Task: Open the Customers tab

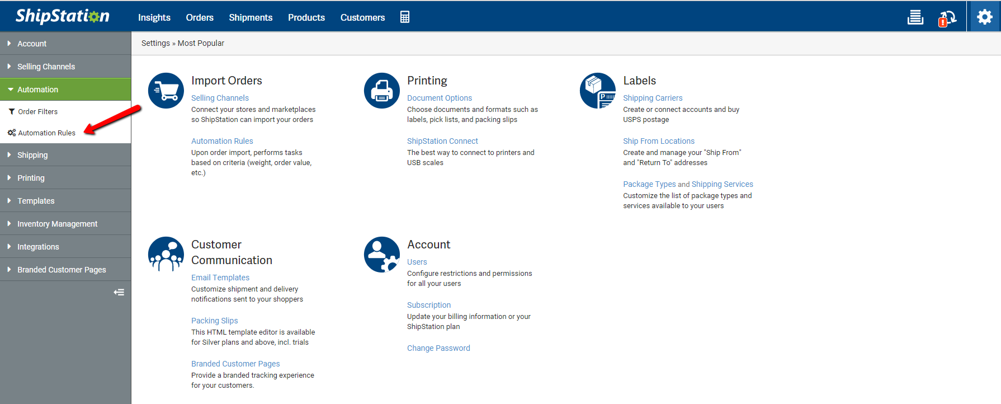Action: (363, 17)
